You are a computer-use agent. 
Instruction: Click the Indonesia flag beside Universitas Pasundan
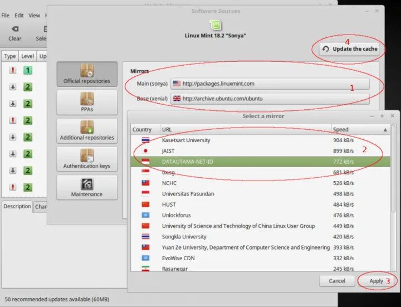point(145,194)
